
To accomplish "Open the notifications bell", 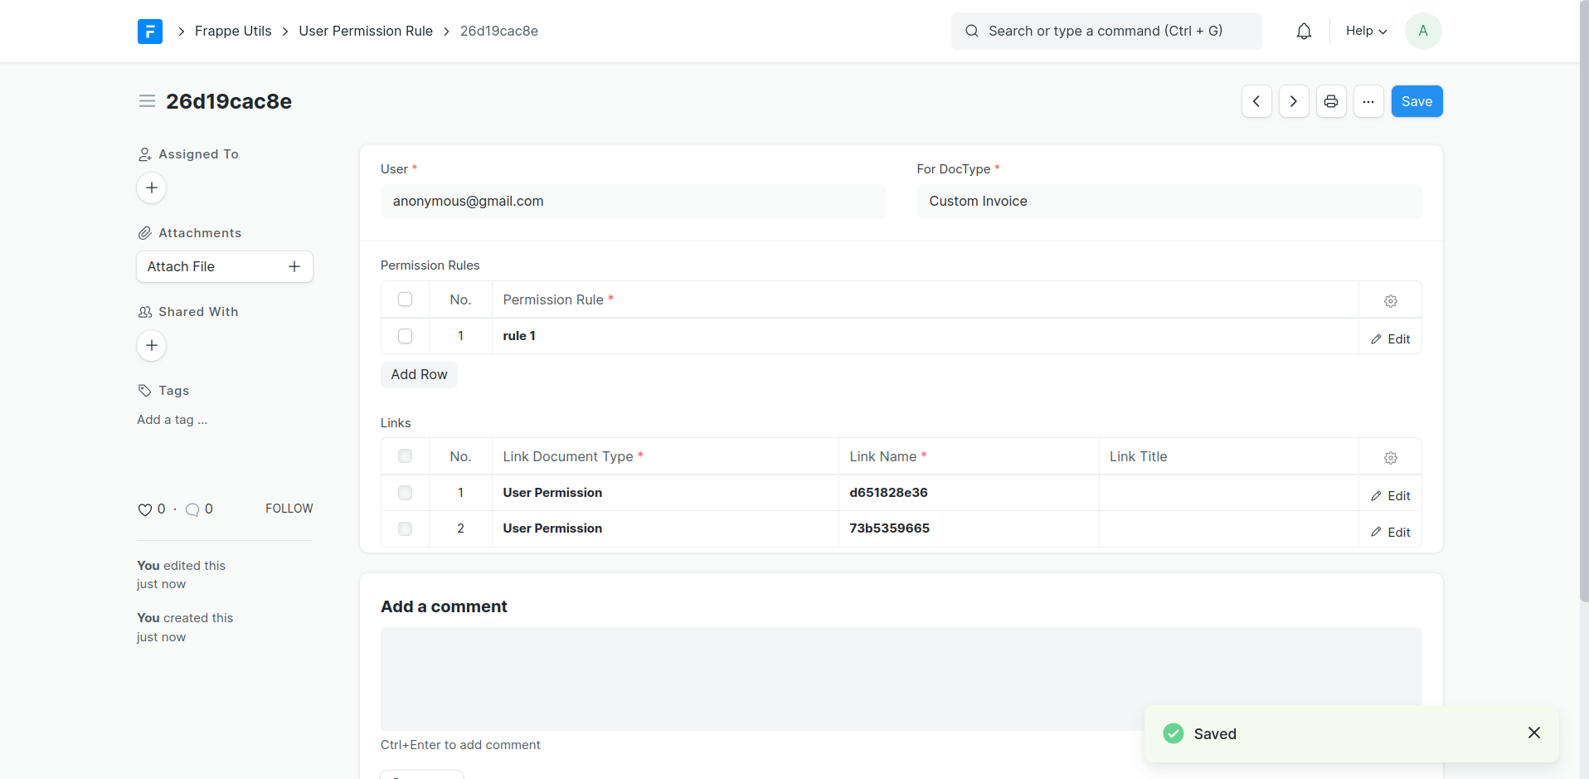I will 1304,32.
